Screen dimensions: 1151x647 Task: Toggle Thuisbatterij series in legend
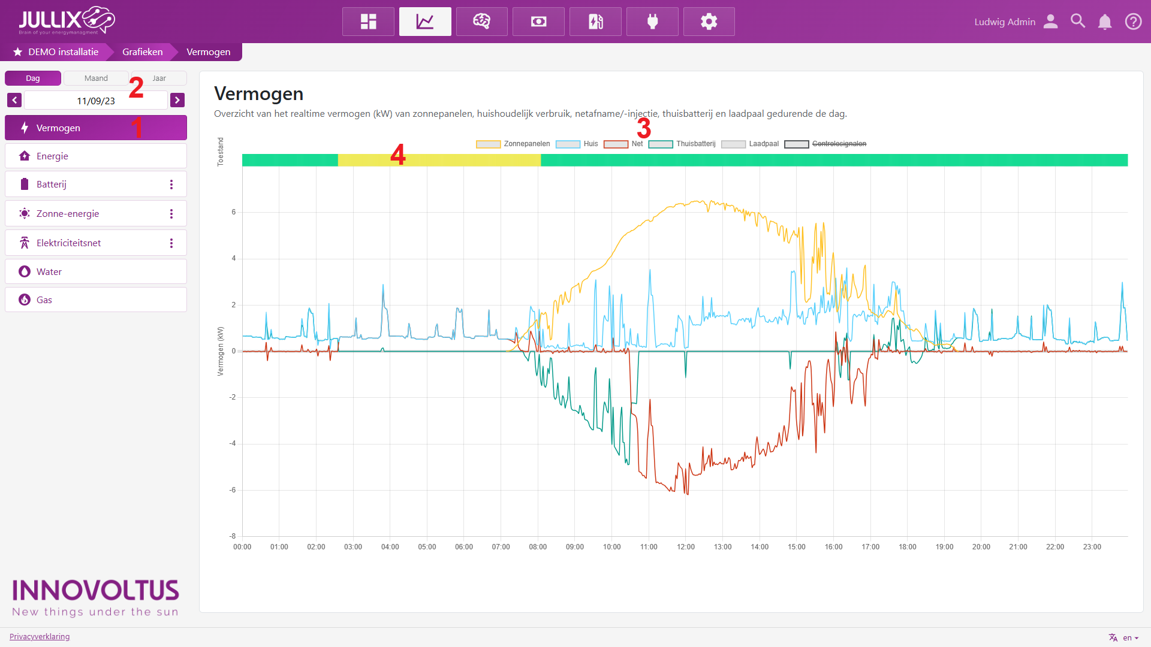coord(682,144)
